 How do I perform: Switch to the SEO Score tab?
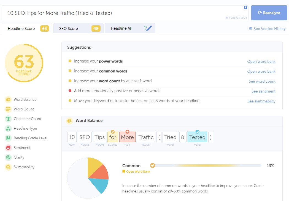[79, 28]
